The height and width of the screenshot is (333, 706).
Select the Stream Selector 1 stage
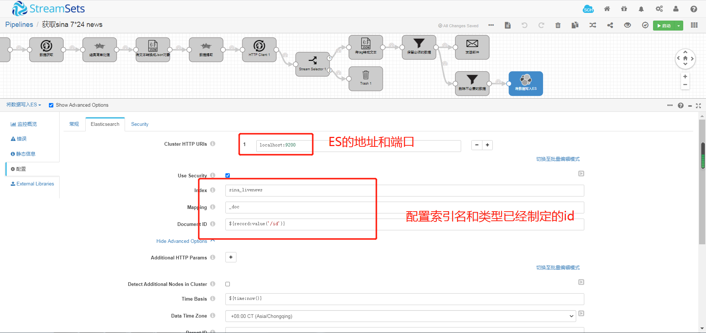point(312,63)
